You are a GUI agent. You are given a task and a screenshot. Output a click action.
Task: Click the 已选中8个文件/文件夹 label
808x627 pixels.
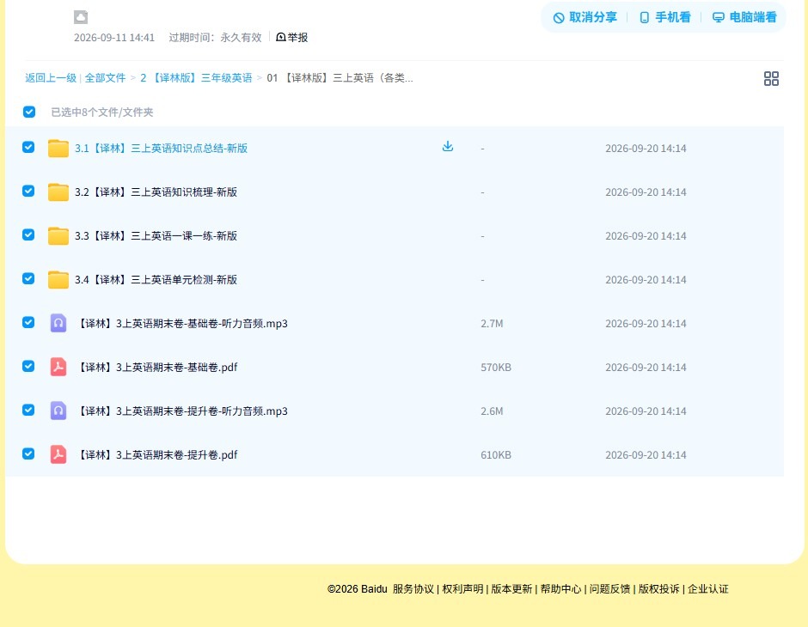[102, 113]
